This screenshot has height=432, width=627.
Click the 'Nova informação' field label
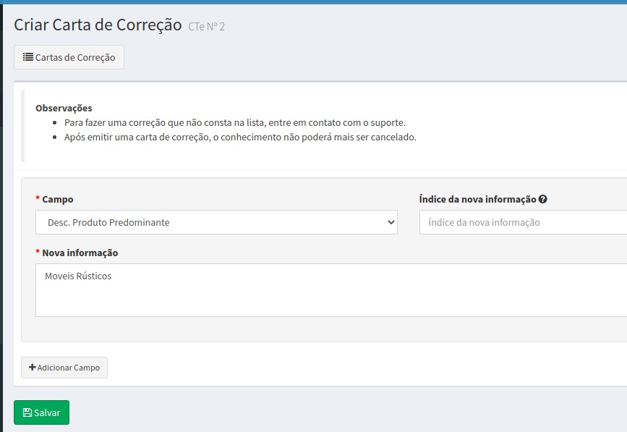(80, 253)
